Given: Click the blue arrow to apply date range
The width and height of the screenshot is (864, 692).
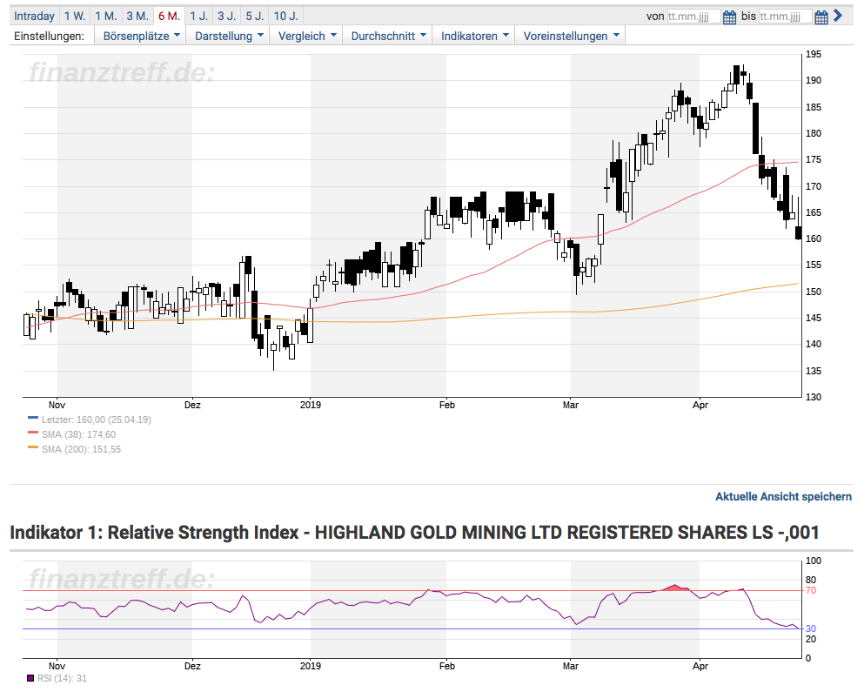Looking at the screenshot, I should pyautogui.click(x=838, y=16).
